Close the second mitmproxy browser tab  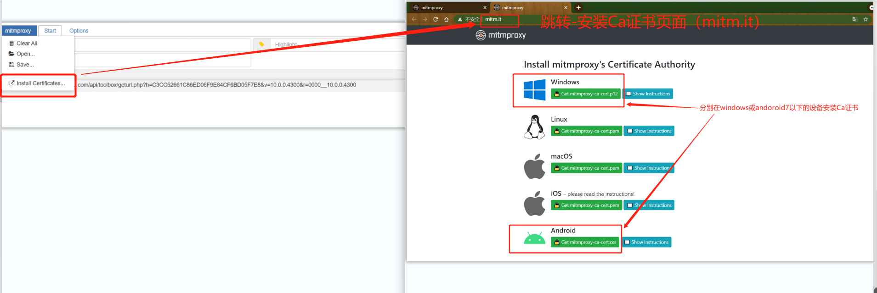point(566,7)
